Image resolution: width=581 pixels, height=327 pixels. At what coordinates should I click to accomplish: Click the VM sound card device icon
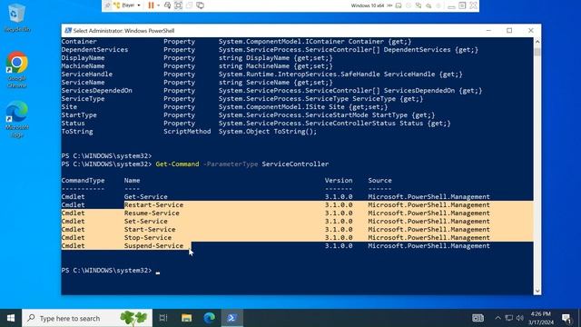pos(428,5)
